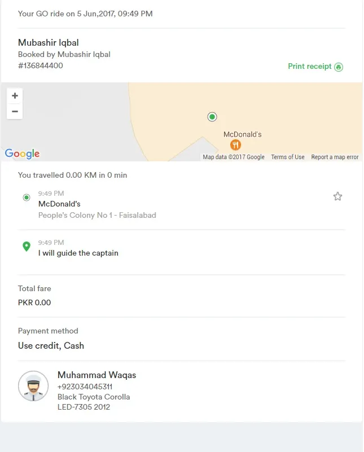Screen dimensions: 364x452
Task: Star the McDonald's pickup location as favorite
Action: pos(337,196)
